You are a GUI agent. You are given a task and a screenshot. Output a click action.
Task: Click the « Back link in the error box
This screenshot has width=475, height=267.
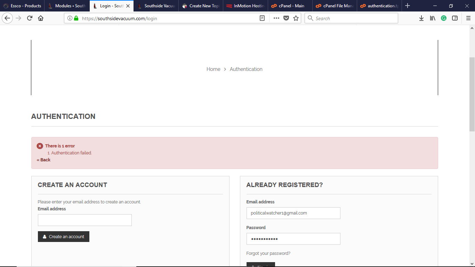[x=43, y=160]
